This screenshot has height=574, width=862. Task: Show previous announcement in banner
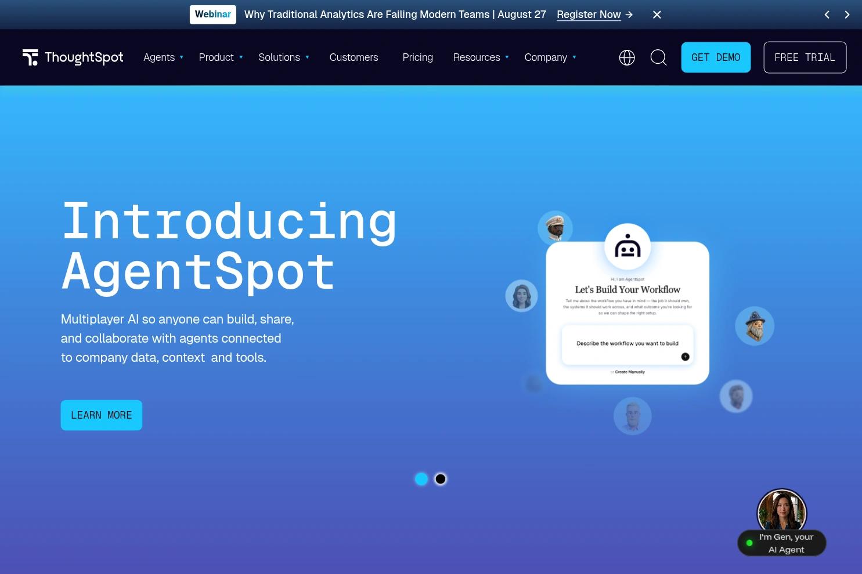point(827,14)
